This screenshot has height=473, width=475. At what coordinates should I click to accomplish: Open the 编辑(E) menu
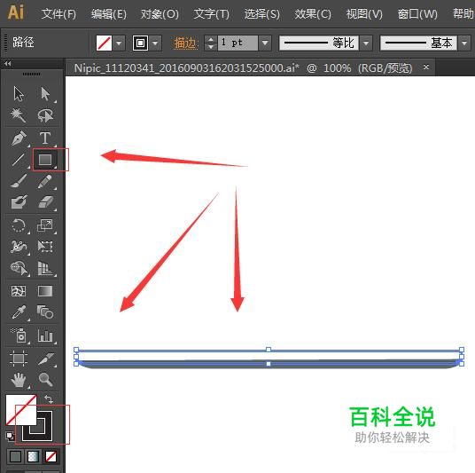[x=109, y=14]
